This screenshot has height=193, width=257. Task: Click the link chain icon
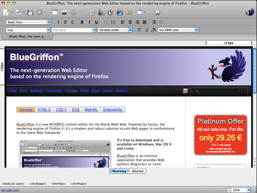(83, 12)
